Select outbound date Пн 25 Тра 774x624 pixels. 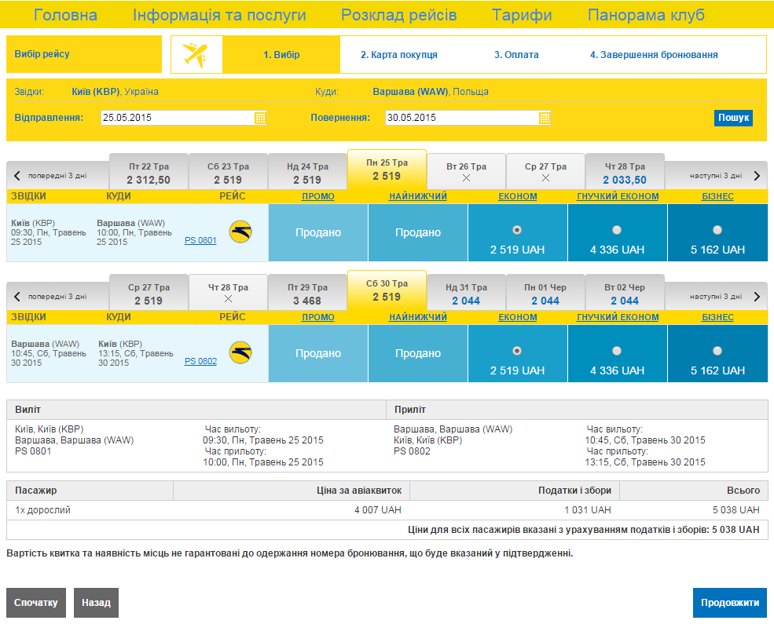point(387,170)
